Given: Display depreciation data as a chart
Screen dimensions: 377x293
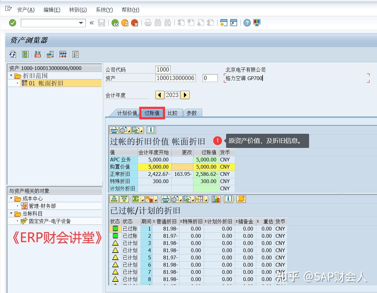Looking at the screenshot, I should click(216, 199).
